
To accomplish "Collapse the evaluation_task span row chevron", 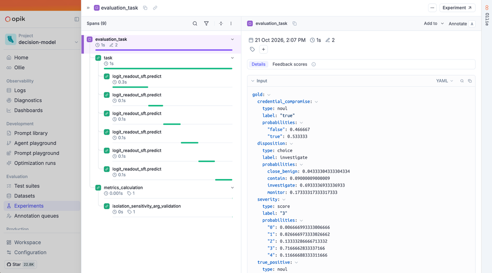I will (233, 39).
